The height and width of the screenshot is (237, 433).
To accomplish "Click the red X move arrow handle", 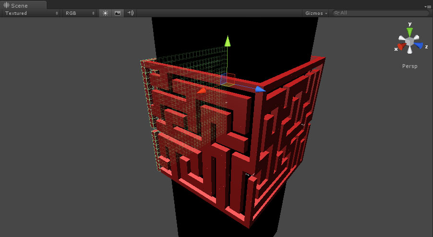I will click(203, 90).
